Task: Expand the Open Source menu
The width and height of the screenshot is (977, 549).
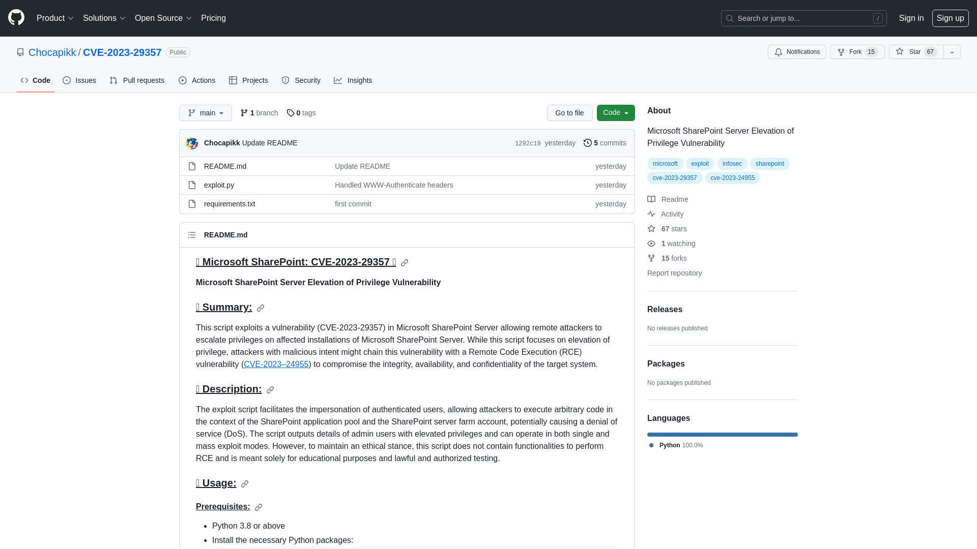Action: point(163,18)
